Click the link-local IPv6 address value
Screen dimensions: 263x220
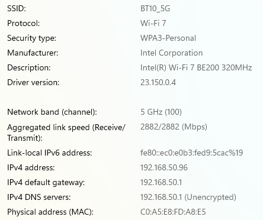(x=191, y=153)
